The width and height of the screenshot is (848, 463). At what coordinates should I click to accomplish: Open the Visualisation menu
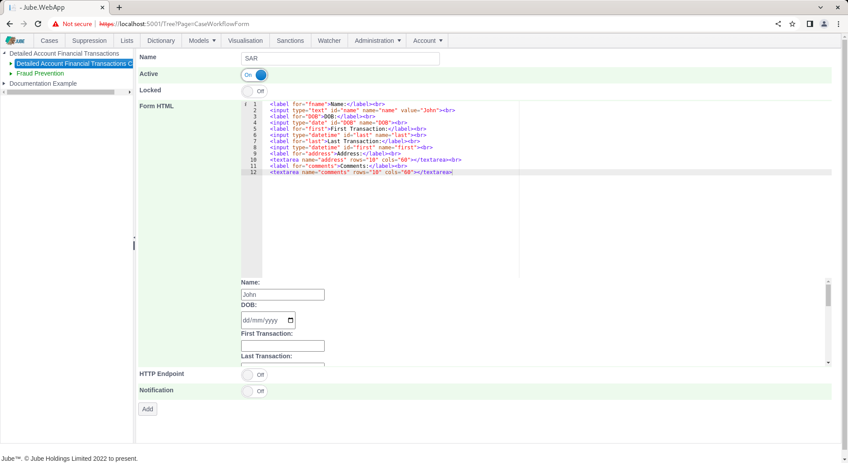(246, 41)
